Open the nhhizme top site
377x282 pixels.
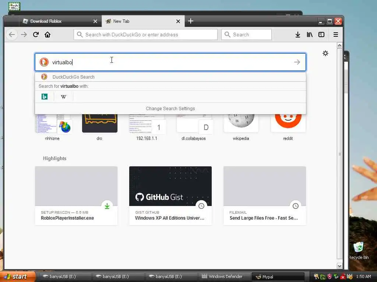(x=52, y=127)
